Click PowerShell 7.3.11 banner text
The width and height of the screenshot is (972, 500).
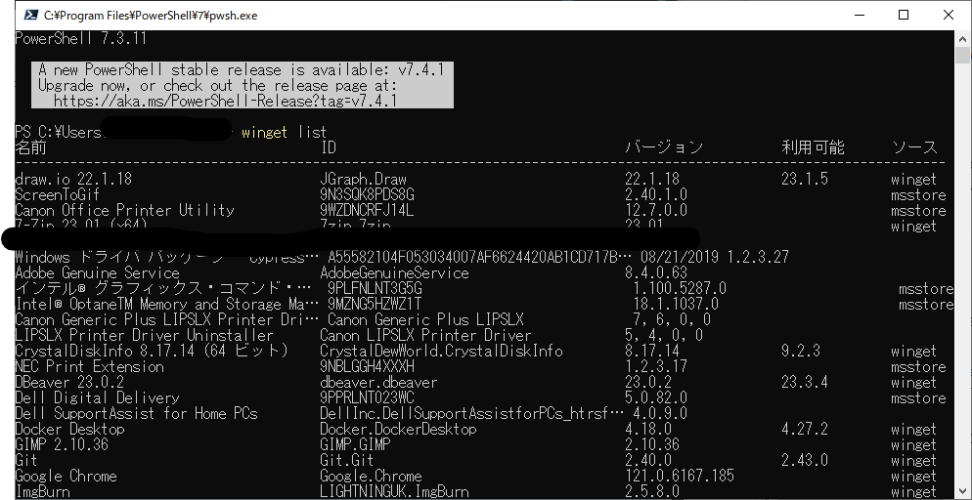tap(80, 38)
